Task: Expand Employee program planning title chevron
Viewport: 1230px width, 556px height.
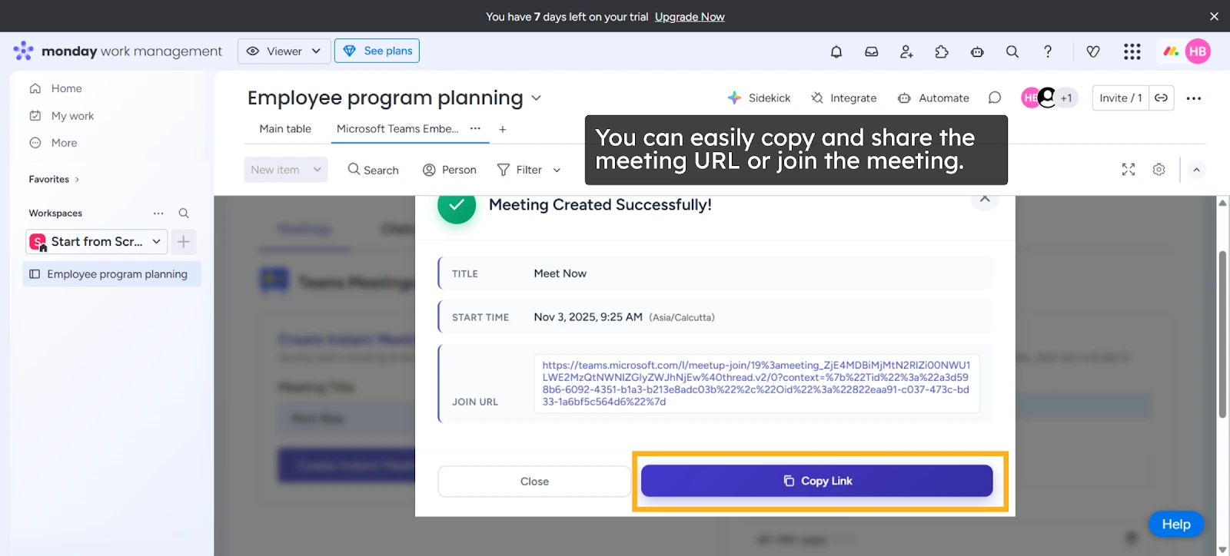Action: [537, 98]
